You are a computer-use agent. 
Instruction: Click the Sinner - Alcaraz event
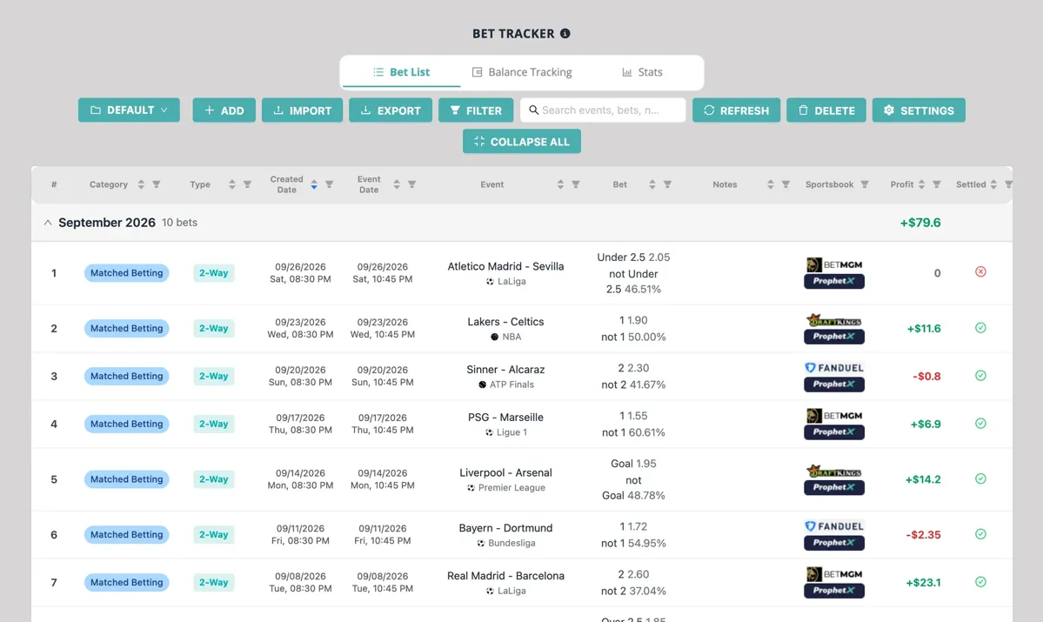click(x=505, y=369)
